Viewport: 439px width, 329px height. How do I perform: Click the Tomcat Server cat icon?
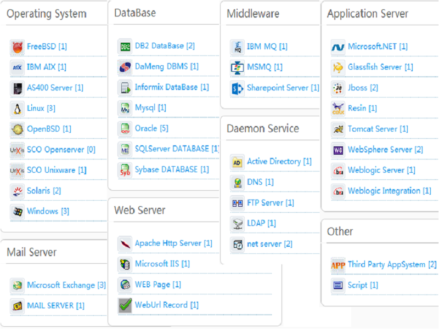point(338,129)
